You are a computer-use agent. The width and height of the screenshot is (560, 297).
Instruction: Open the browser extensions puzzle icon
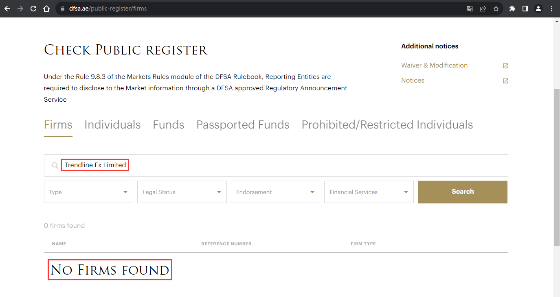(512, 9)
